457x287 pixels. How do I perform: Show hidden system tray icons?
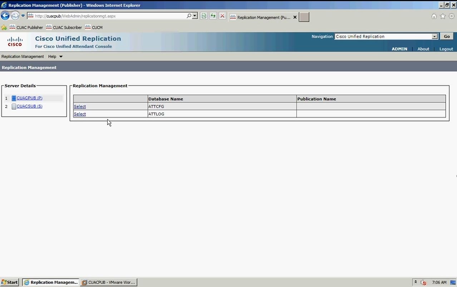click(416, 282)
